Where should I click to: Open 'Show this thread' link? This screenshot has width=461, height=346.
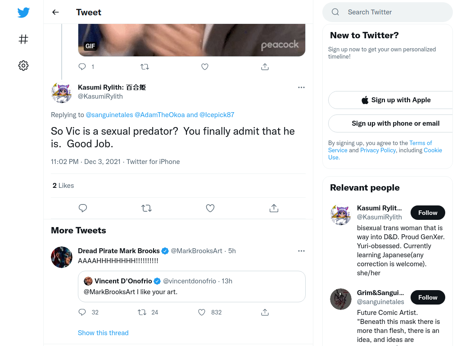[103, 333]
